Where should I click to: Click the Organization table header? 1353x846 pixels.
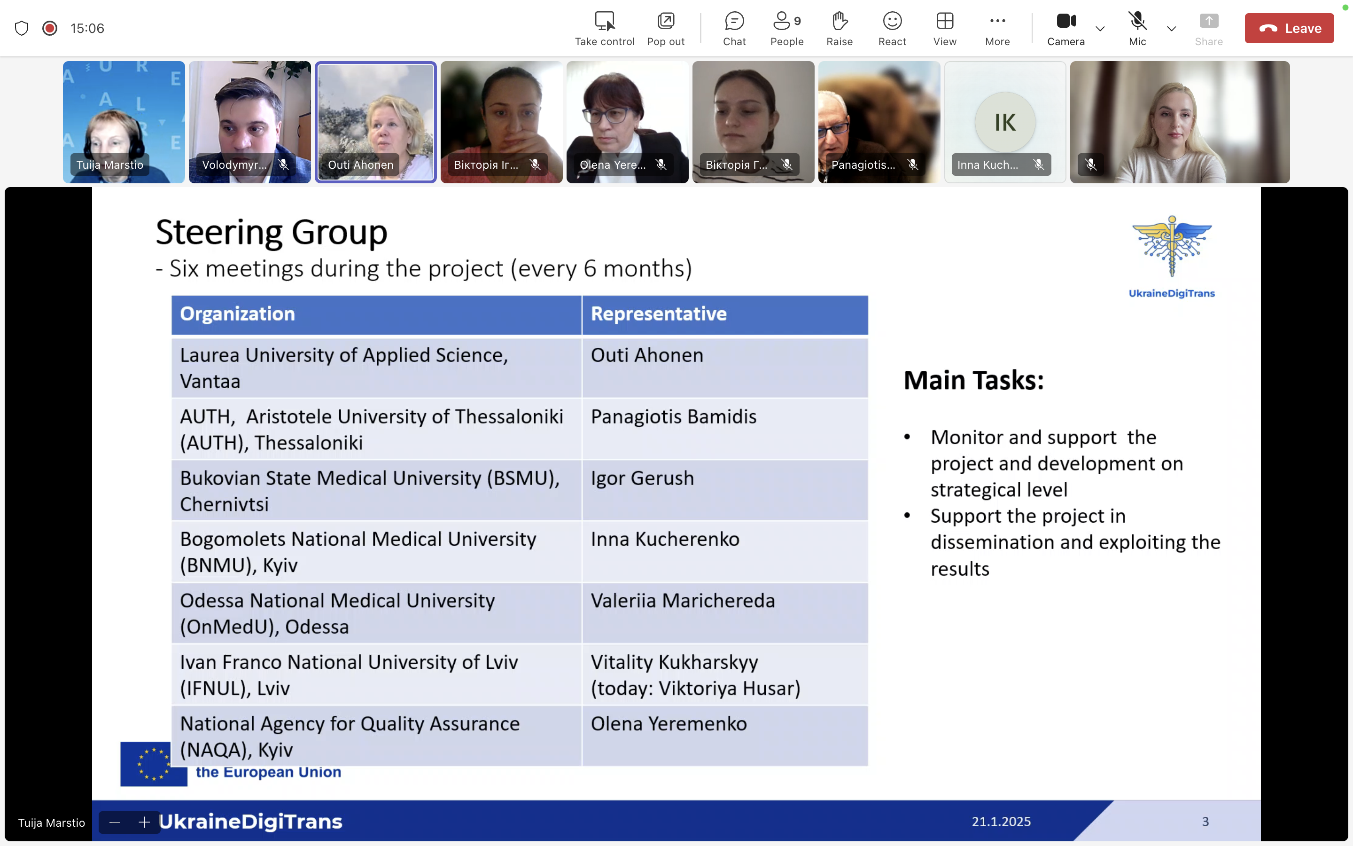(376, 314)
